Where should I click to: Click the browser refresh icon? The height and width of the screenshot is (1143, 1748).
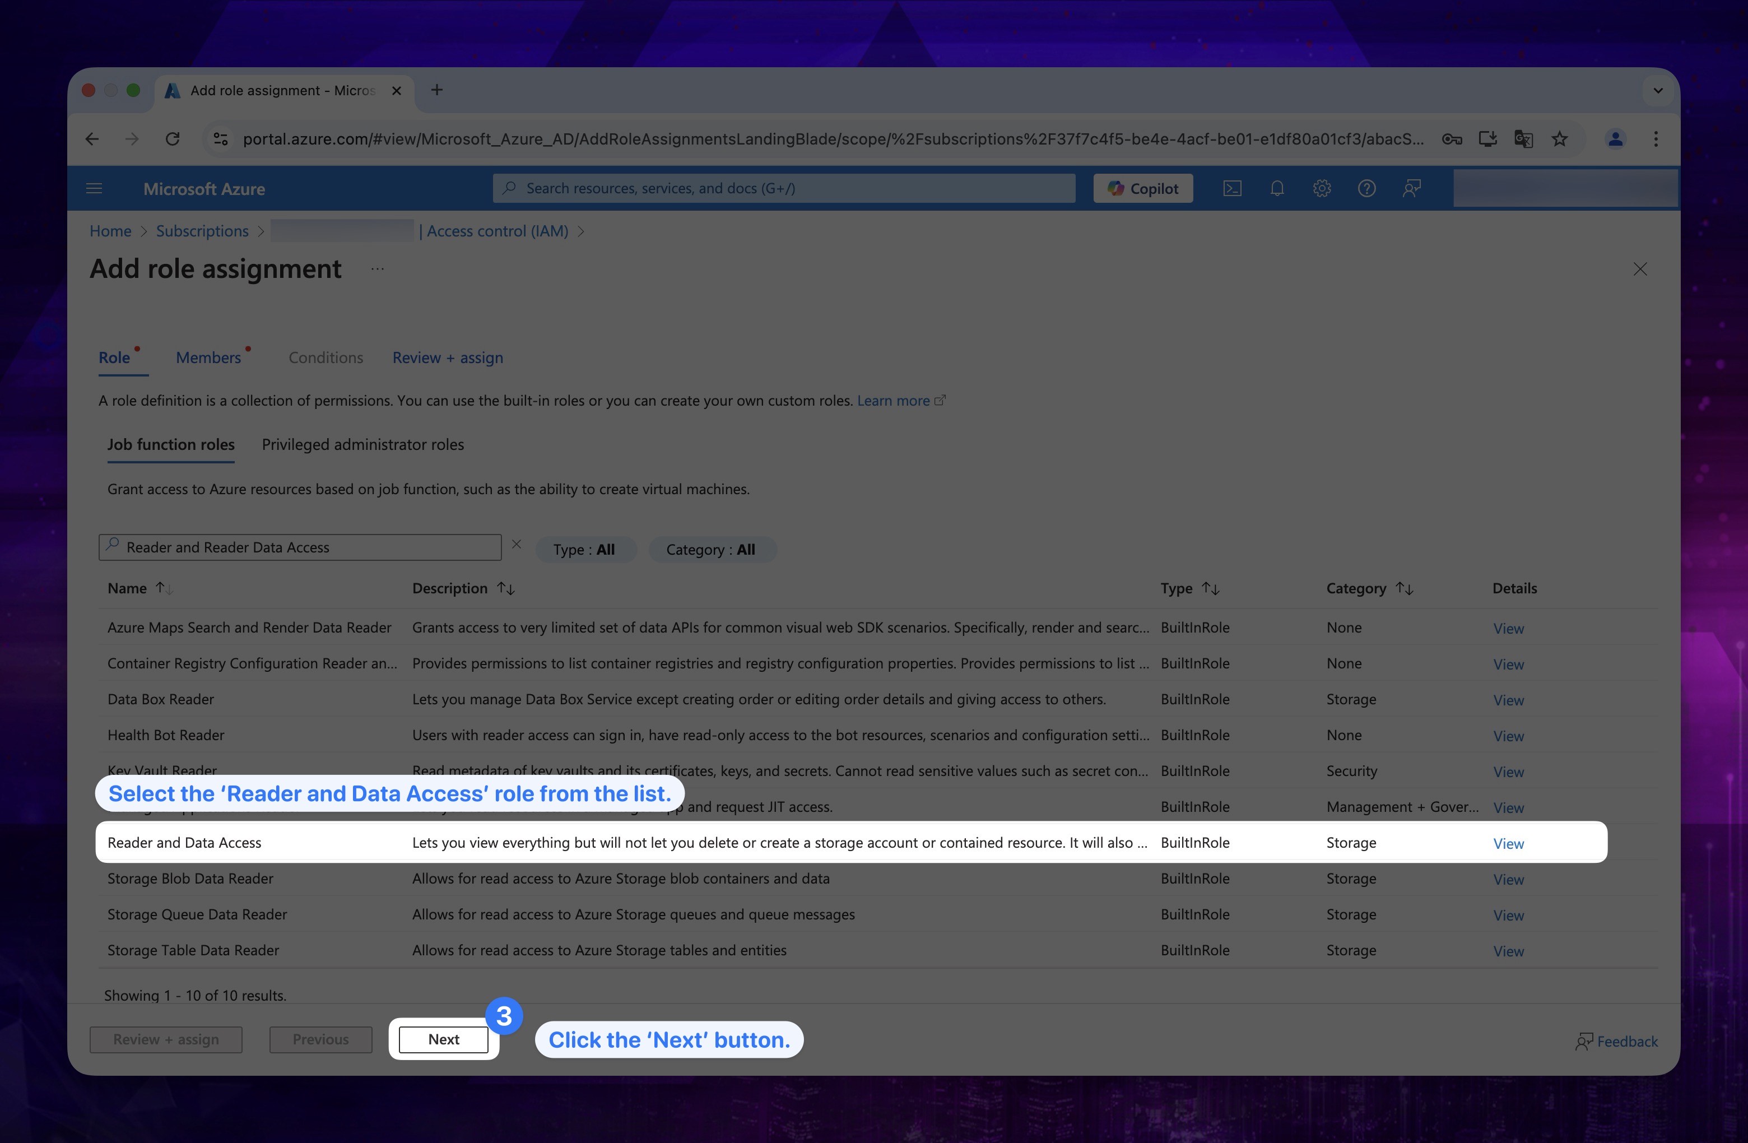[172, 139]
